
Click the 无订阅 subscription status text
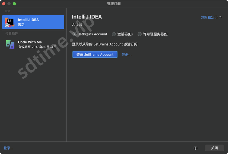point(77,24)
